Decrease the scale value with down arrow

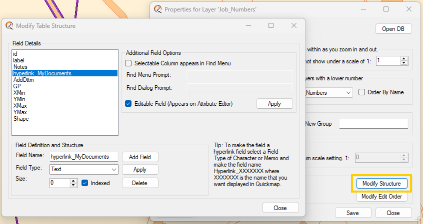404,63
